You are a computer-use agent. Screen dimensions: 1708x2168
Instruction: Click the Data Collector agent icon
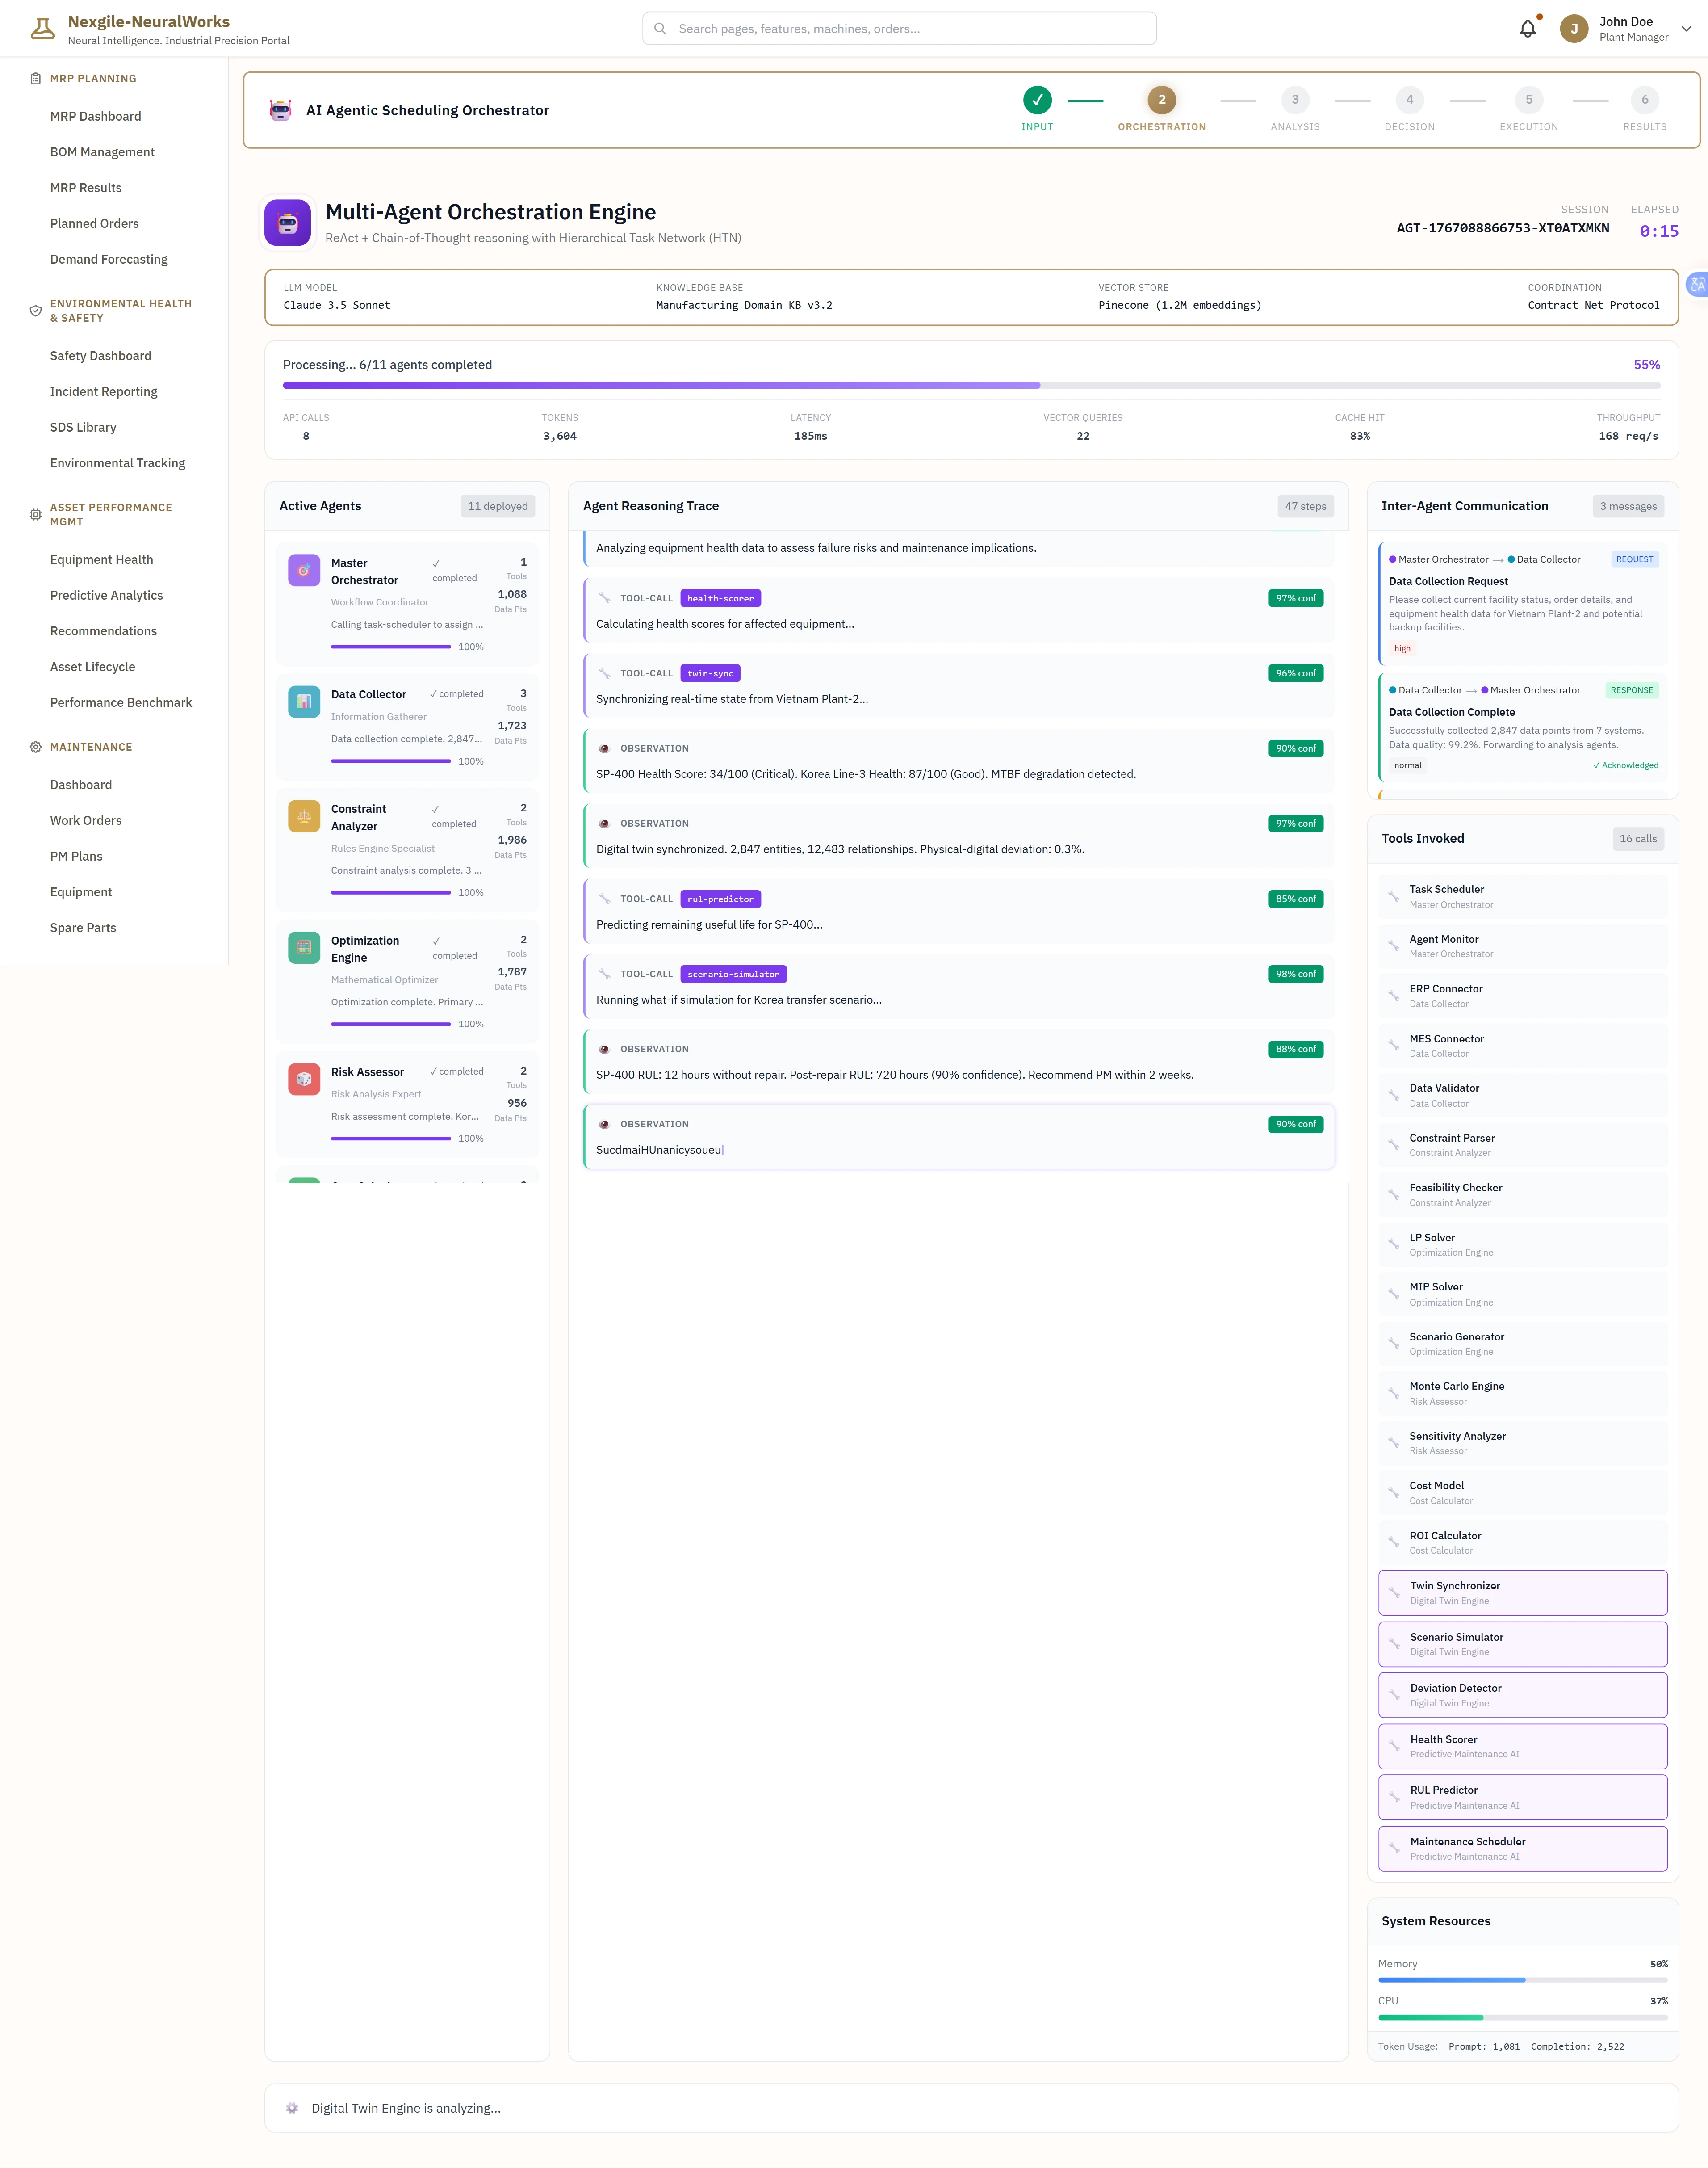(304, 702)
